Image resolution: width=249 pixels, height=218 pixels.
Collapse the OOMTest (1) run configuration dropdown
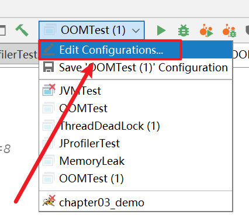92,30
